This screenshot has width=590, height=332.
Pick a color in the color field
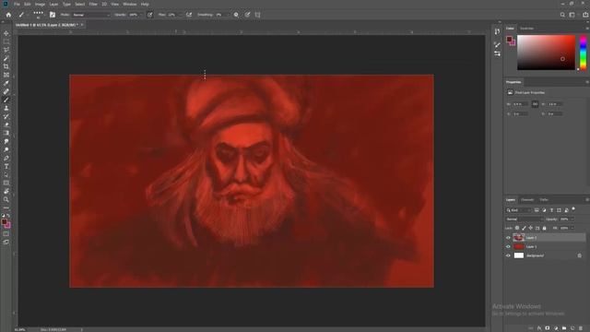click(546, 53)
